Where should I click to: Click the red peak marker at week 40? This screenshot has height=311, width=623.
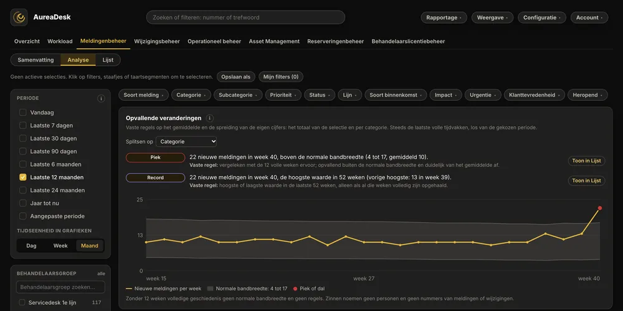[599, 208]
